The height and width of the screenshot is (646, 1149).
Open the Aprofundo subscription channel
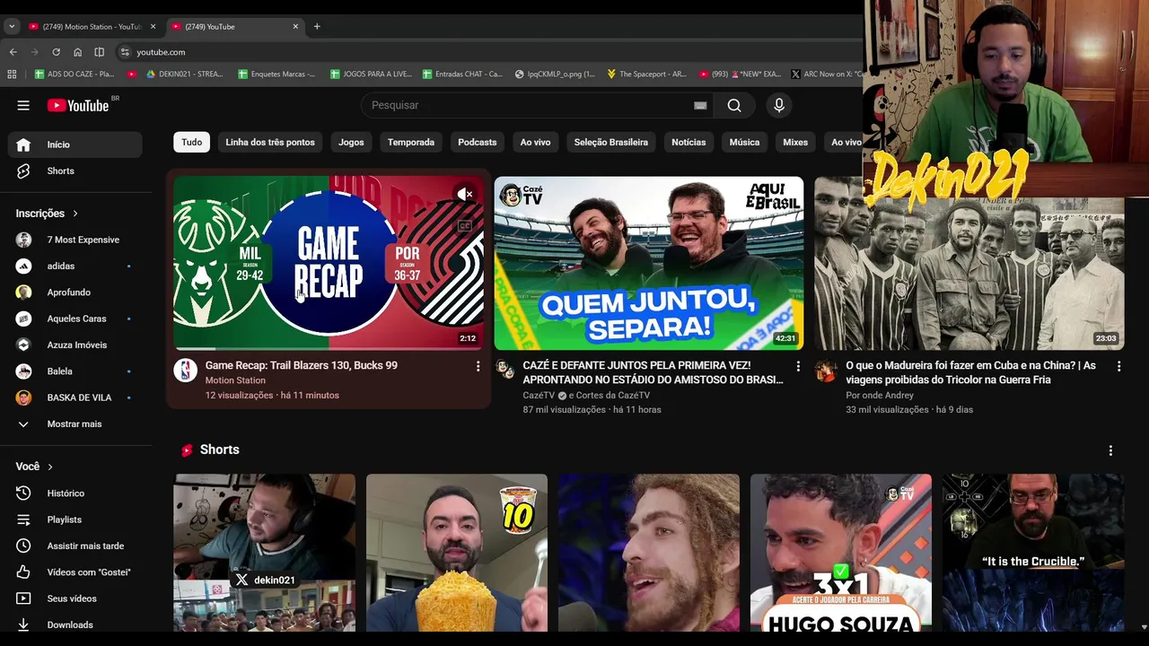75,292
